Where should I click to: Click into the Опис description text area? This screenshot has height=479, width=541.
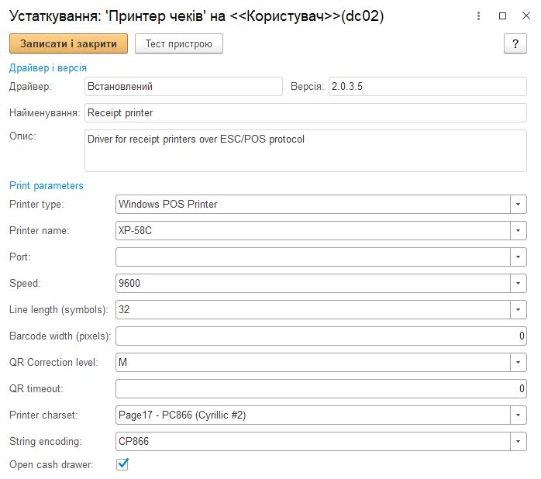click(x=305, y=150)
